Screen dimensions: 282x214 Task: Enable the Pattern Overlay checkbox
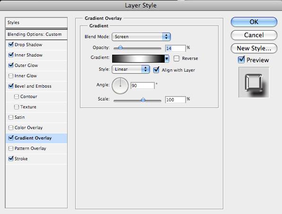11,148
